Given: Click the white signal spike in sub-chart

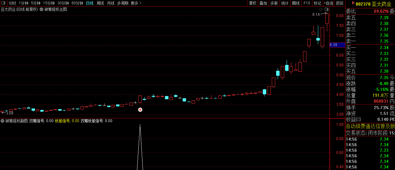Looking at the screenshot, I should (140, 147).
